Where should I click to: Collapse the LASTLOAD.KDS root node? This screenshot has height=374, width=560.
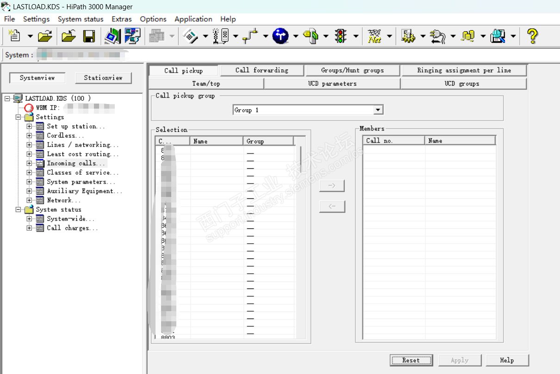7,98
